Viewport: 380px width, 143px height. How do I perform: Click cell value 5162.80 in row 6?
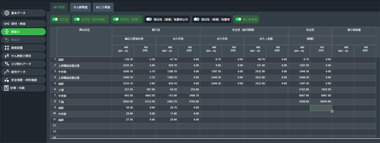point(299,90)
